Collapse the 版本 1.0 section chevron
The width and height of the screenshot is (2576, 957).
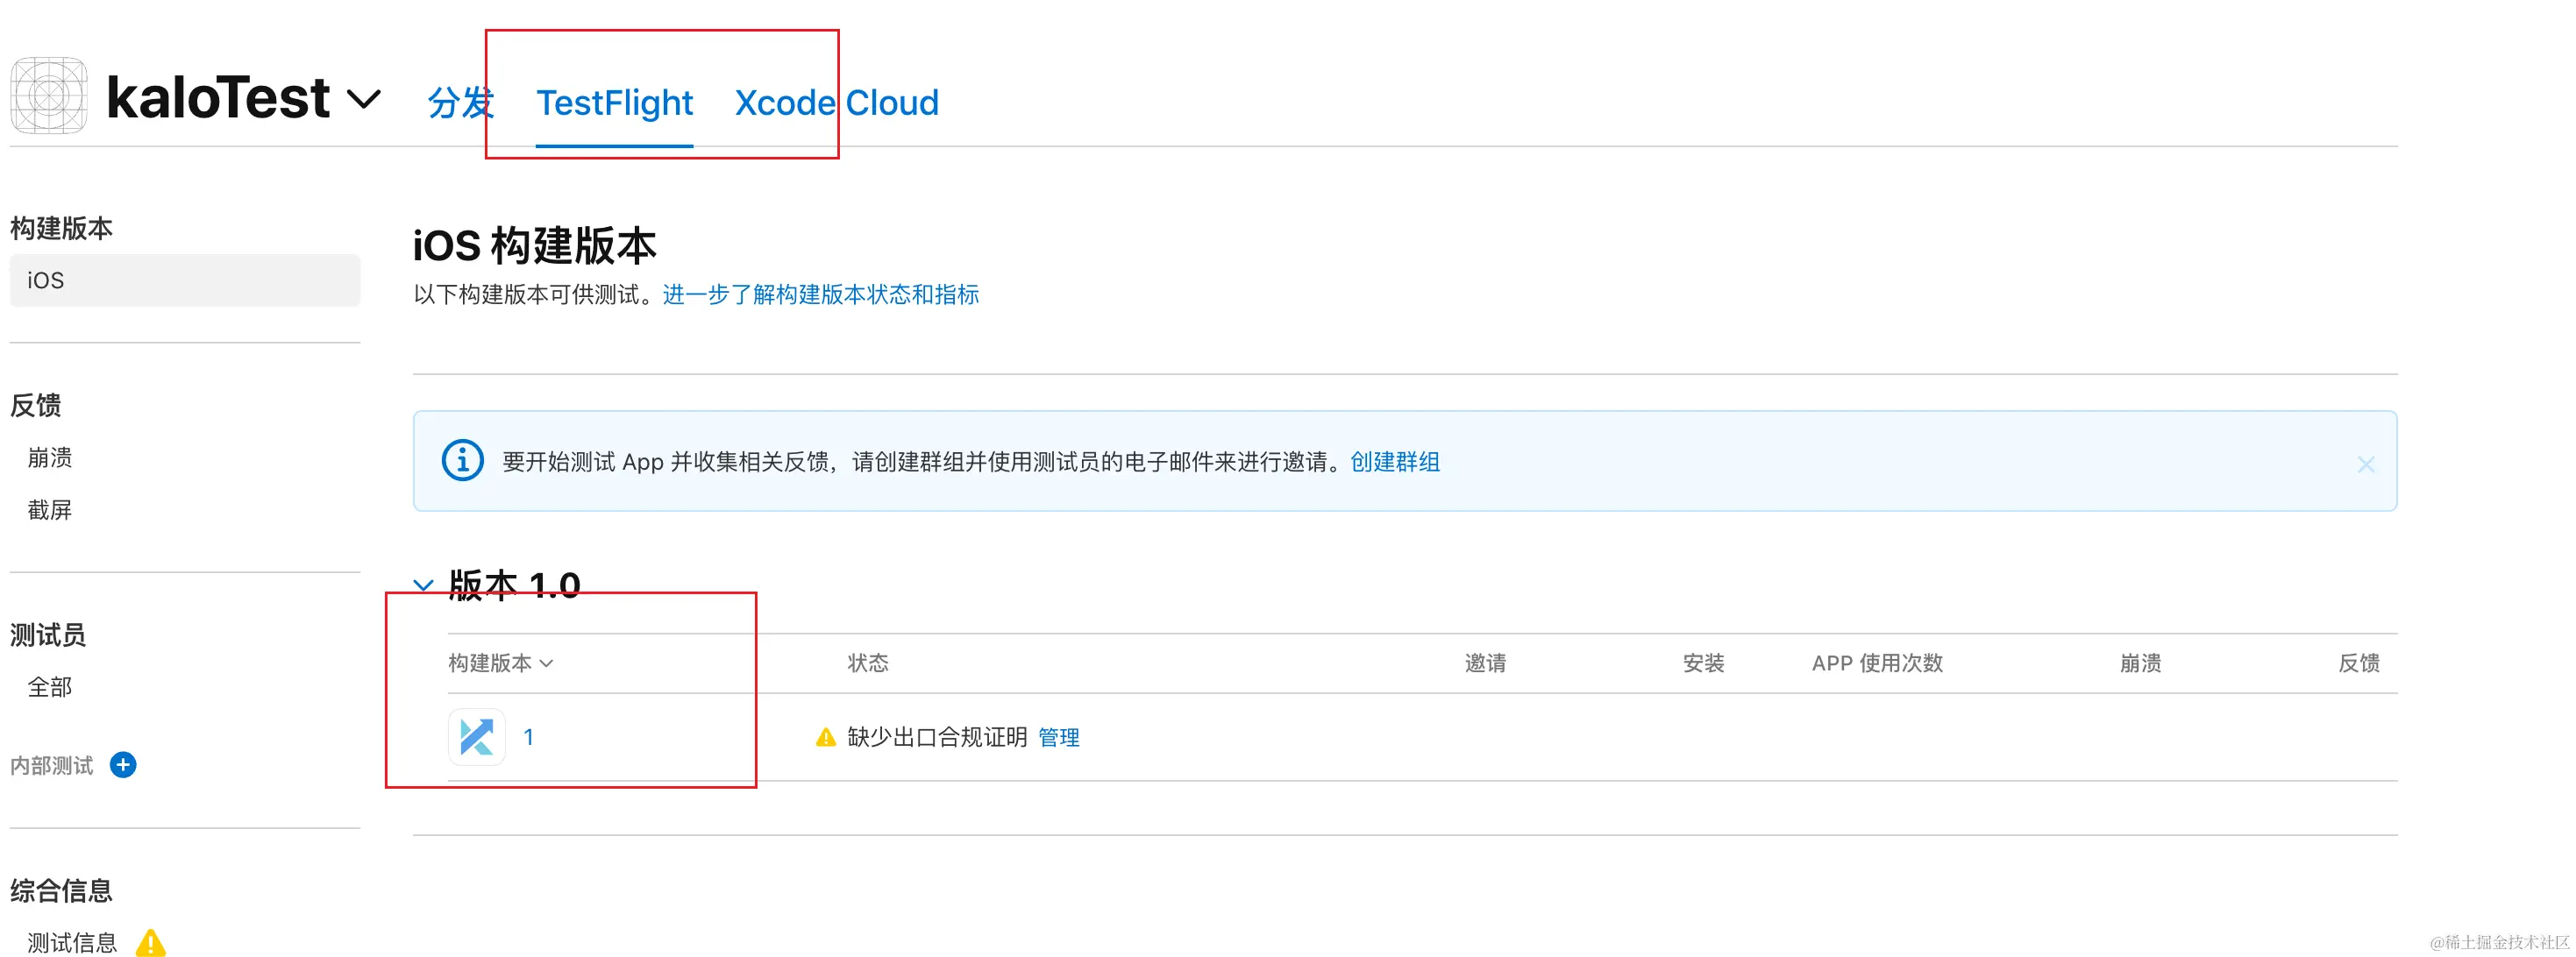423,585
